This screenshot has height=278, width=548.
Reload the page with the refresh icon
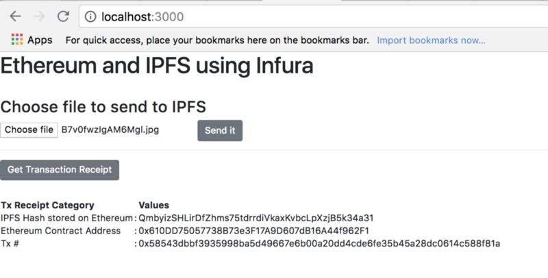(63, 16)
